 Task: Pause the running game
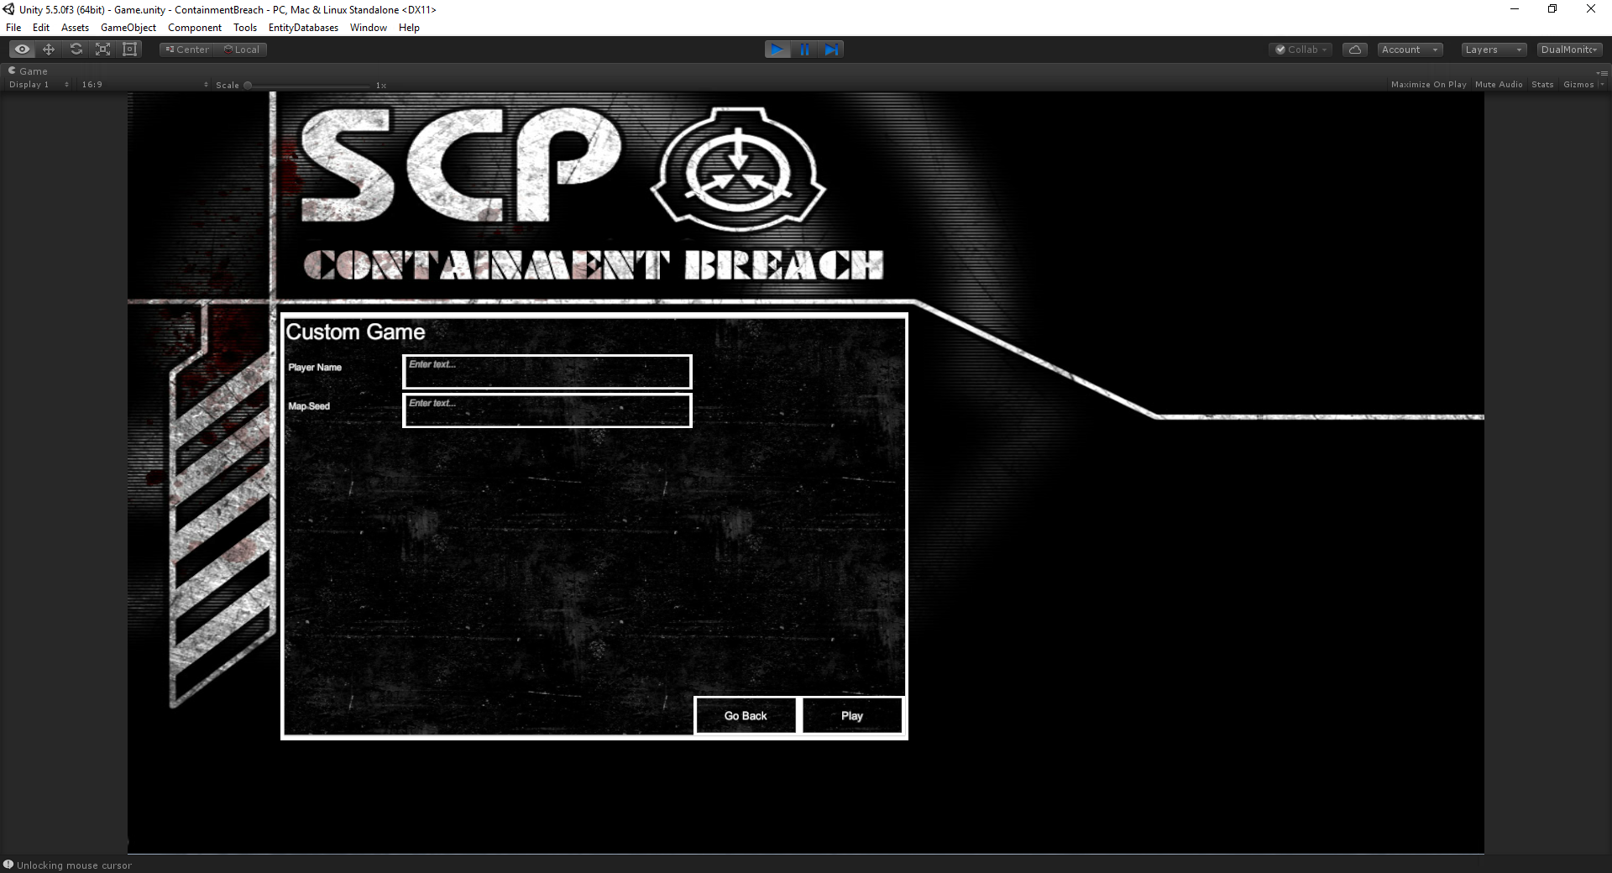(x=804, y=50)
